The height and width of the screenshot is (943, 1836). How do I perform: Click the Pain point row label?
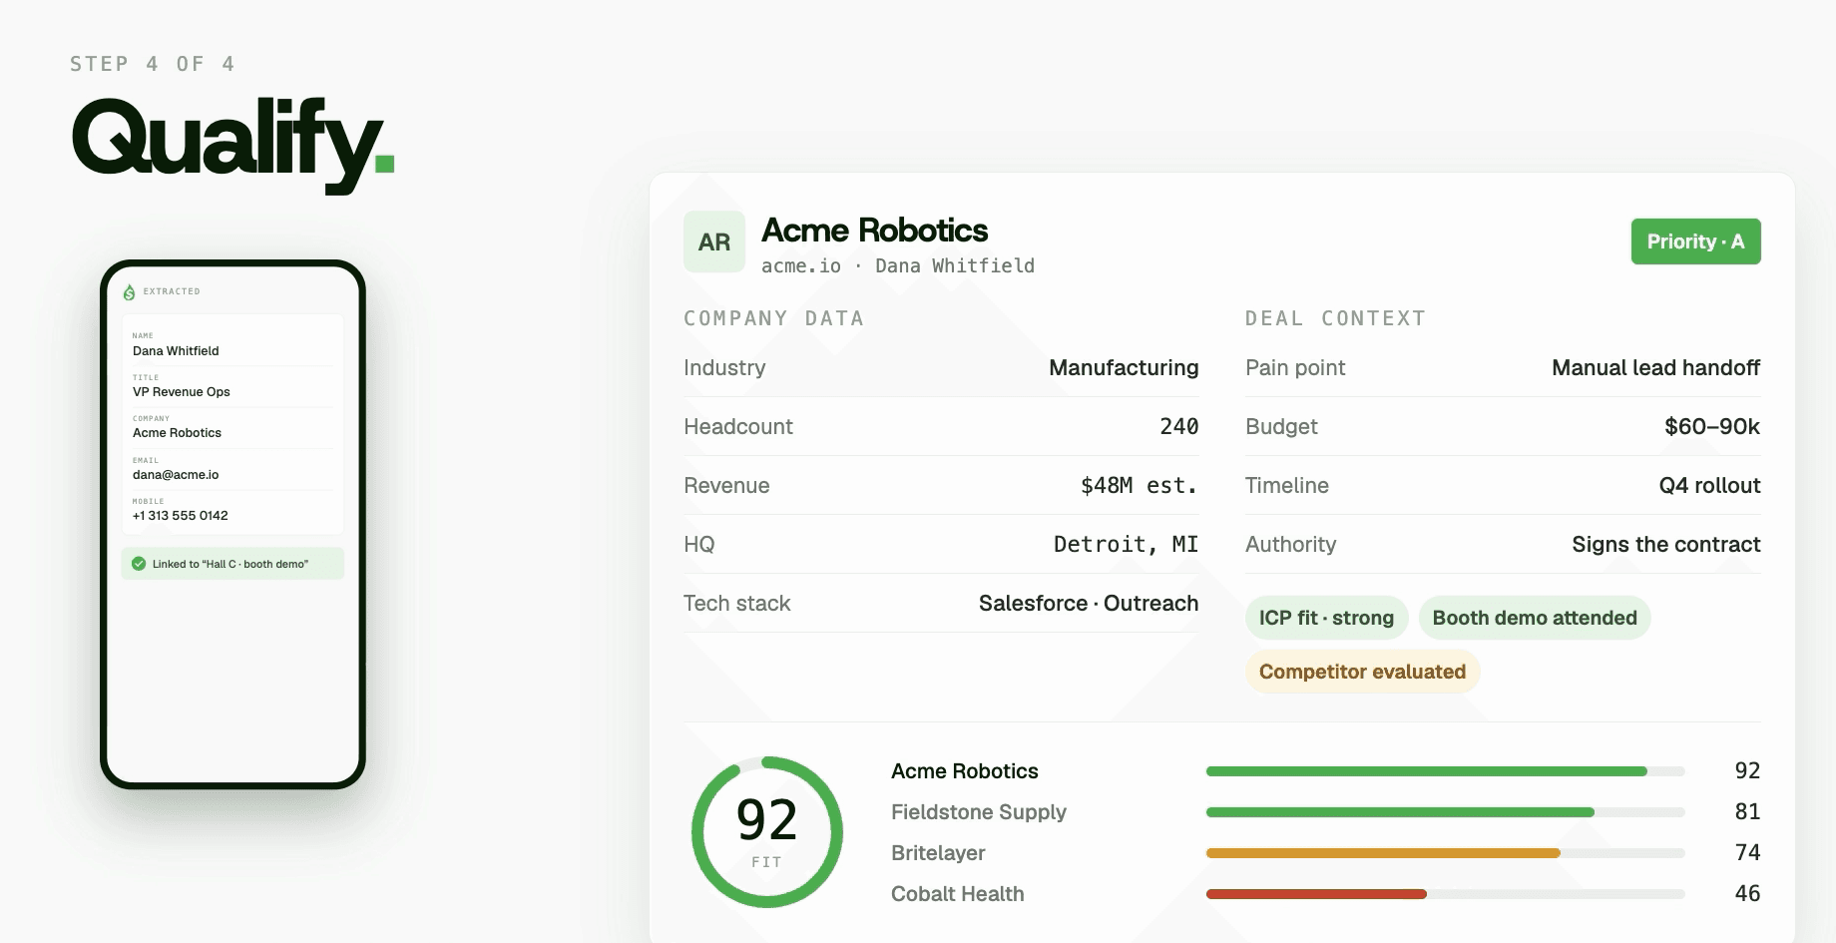[x=1295, y=368]
